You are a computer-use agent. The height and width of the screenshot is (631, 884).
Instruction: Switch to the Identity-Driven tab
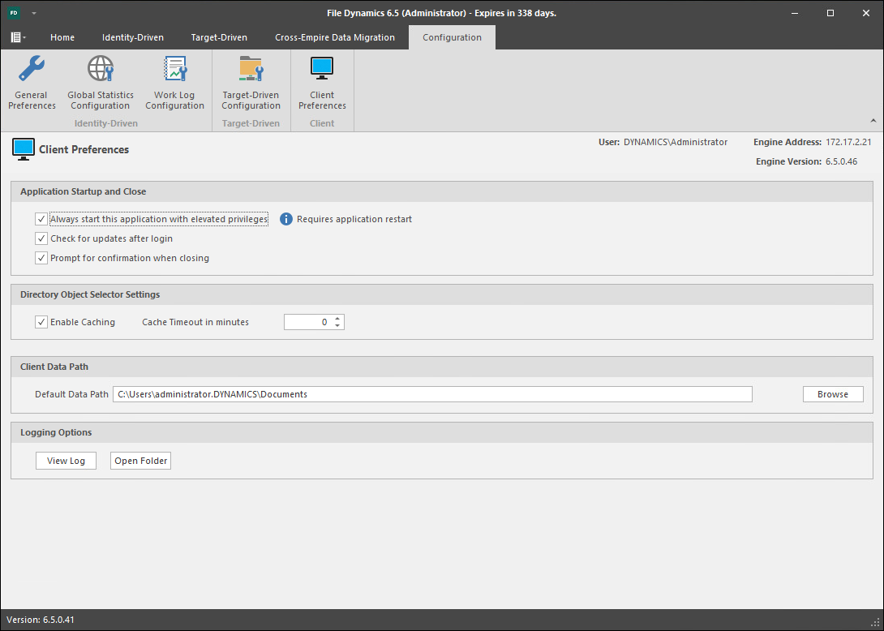[132, 37]
